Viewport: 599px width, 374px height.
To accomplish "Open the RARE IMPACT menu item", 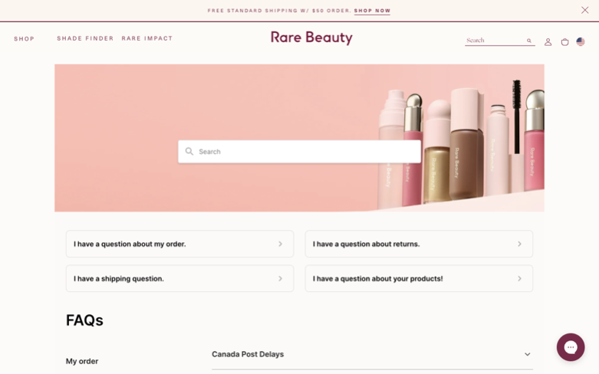I will click(x=147, y=38).
